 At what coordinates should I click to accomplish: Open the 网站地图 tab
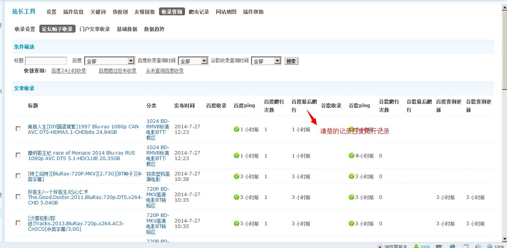coord(226,12)
